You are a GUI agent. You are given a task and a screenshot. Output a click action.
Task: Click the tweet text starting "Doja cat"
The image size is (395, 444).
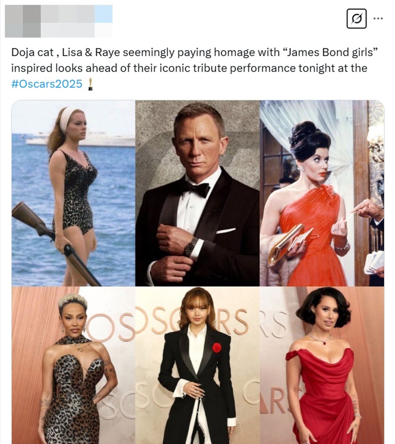[x=194, y=68]
